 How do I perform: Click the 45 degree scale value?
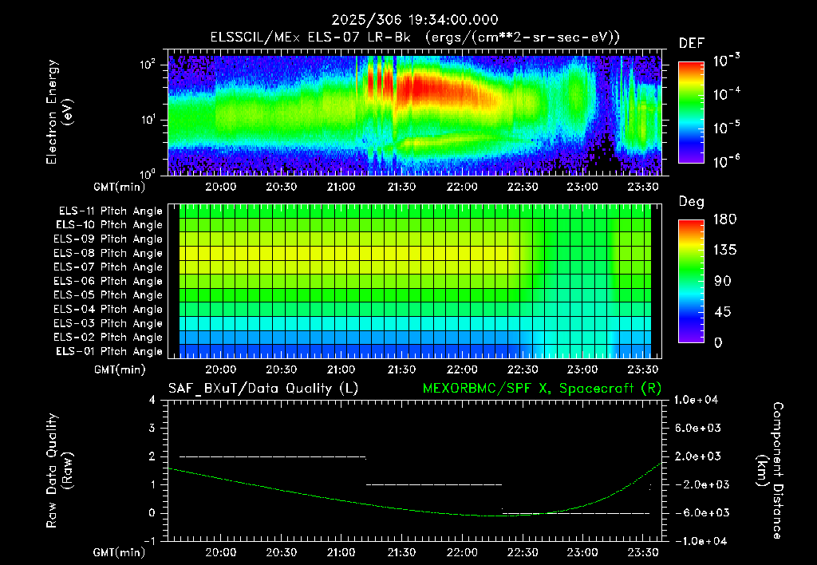[722, 312]
